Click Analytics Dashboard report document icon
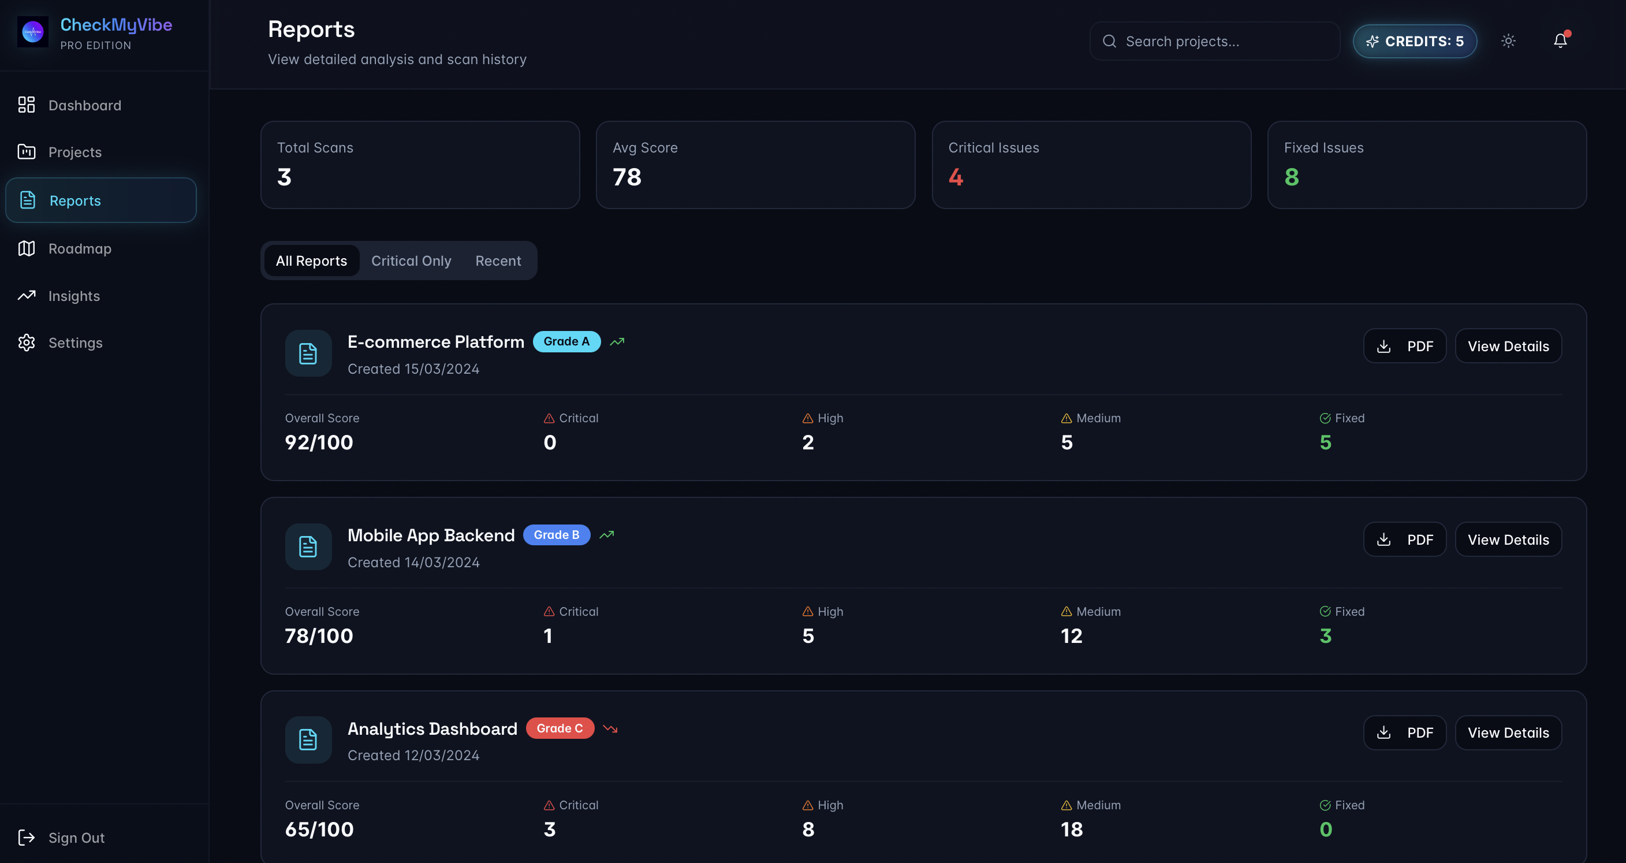Viewport: 1626px width, 863px height. click(x=308, y=739)
